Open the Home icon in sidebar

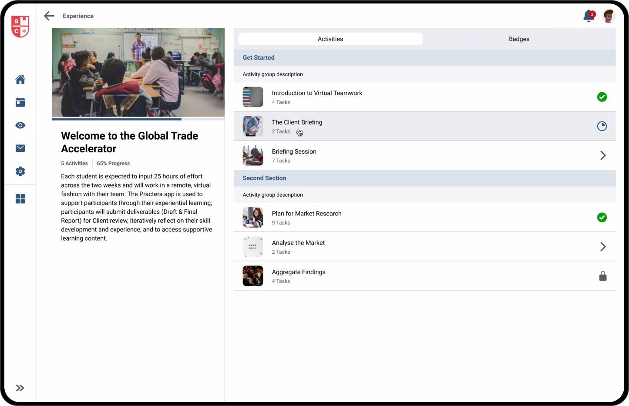coord(20,79)
